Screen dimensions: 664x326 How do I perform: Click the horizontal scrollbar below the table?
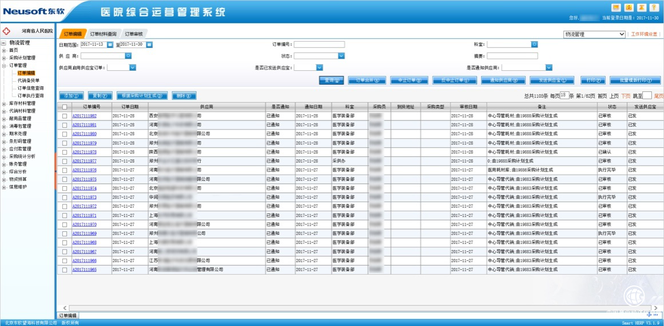coord(343,308)
